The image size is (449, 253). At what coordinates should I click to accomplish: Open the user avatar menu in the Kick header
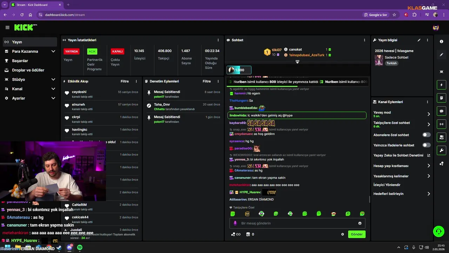(436, 27)
